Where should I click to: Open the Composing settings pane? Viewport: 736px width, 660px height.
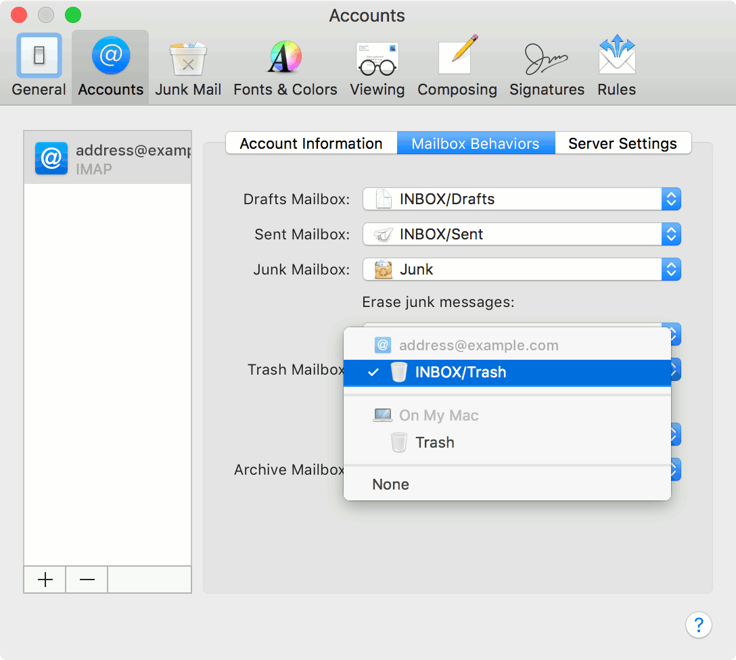pos(457,66)
